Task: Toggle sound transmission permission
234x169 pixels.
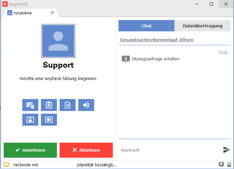Action: pyautogui.click(x=86, y=105)
